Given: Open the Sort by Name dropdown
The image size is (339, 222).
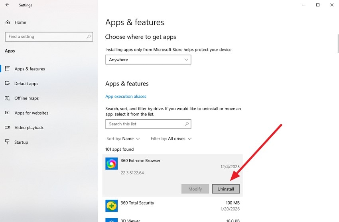Looking at the screenshot, I should pos(123,139).
